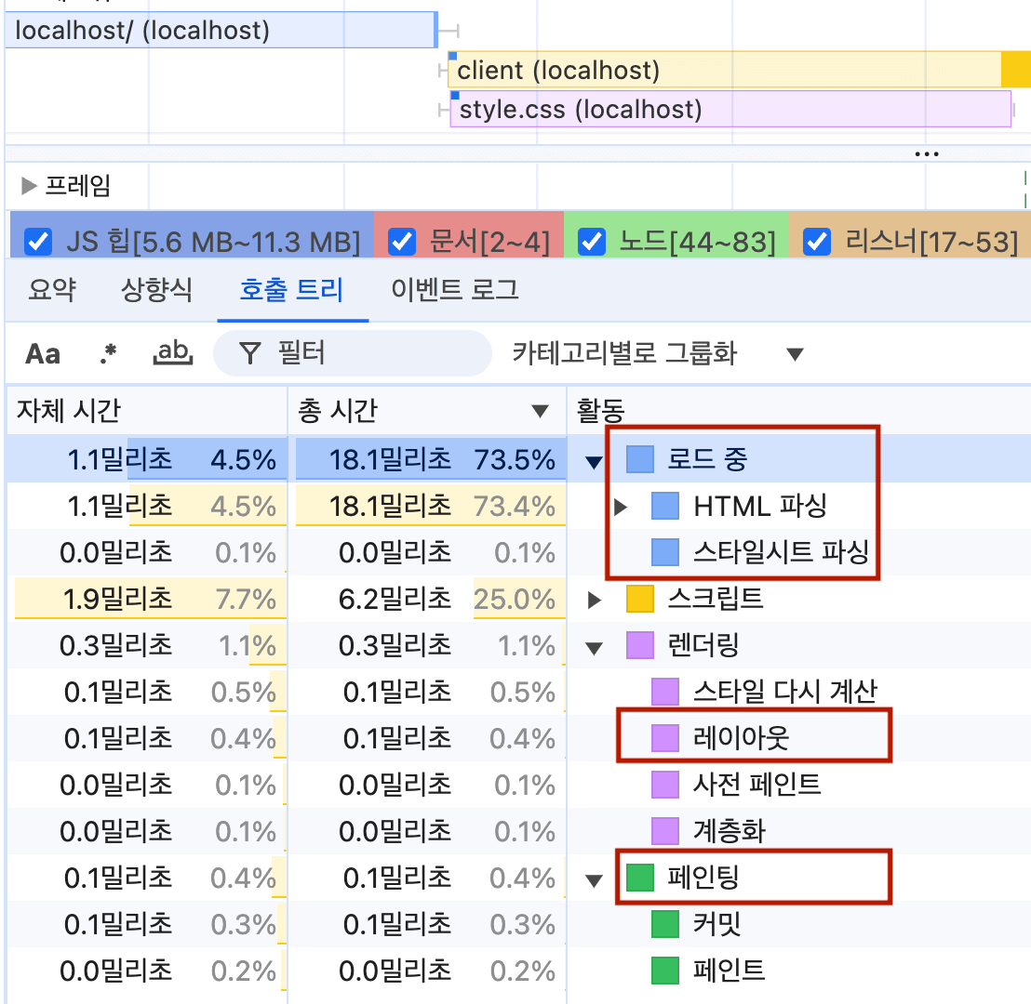The width and height of the screenshot is (1031, 1004).
Task: Toggle the 노드 counter checkbox
Action: [x=592, y=243]
